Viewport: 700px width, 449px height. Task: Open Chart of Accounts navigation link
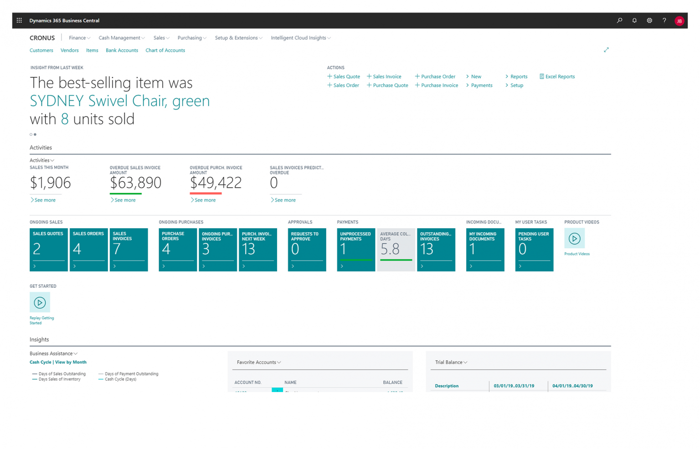165,50
